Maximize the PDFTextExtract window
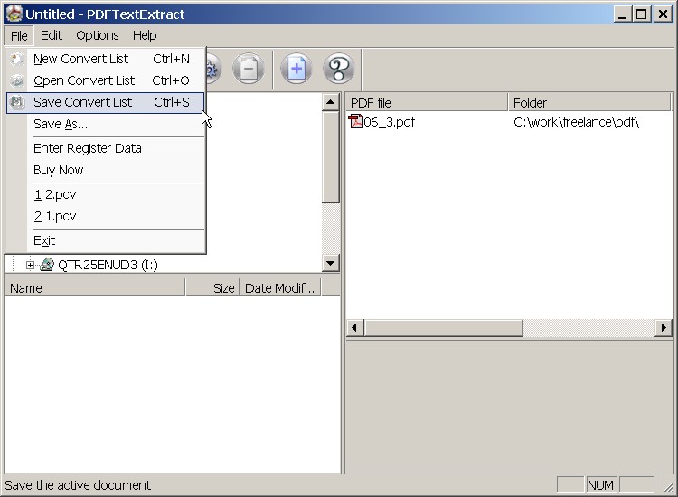 [x=642, y=14]
